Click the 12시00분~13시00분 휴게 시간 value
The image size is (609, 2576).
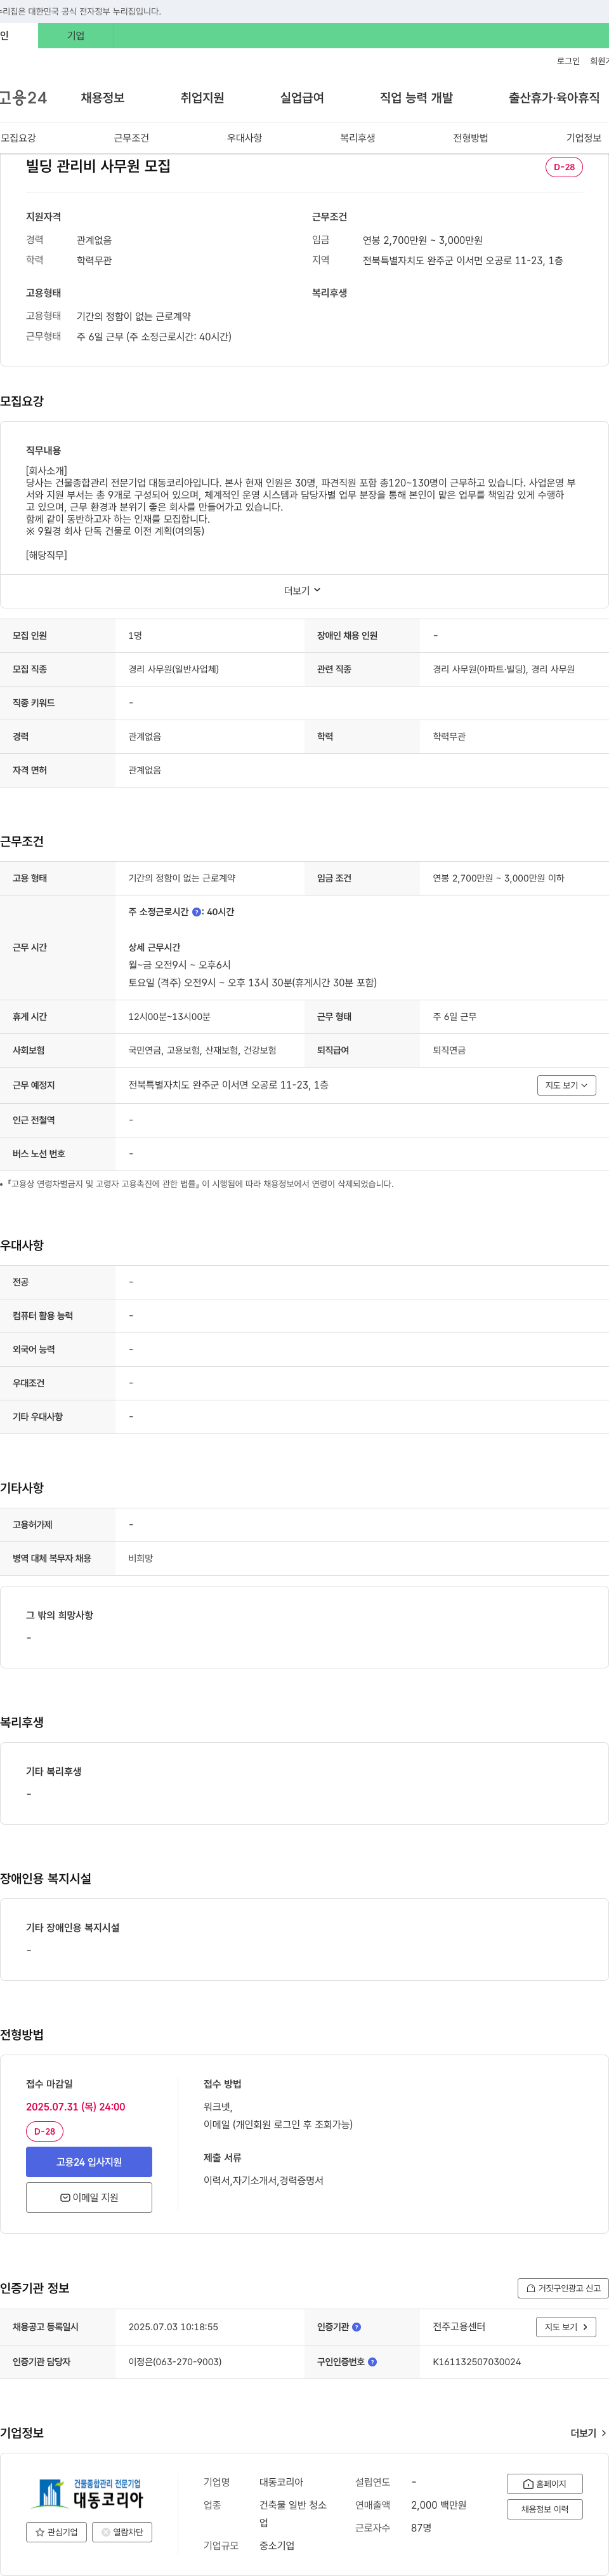tap(169, 1016)
